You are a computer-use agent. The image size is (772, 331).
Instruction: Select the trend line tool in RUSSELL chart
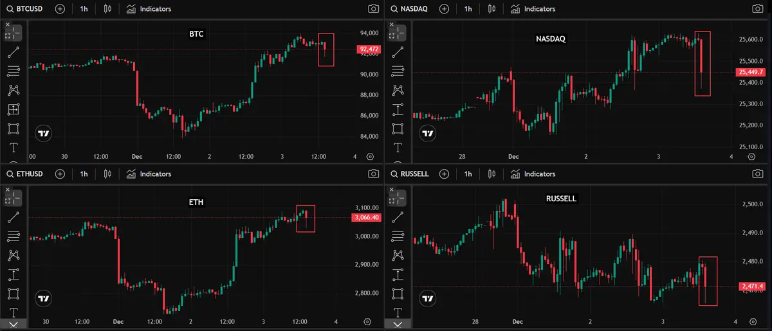tap(397, 218)
